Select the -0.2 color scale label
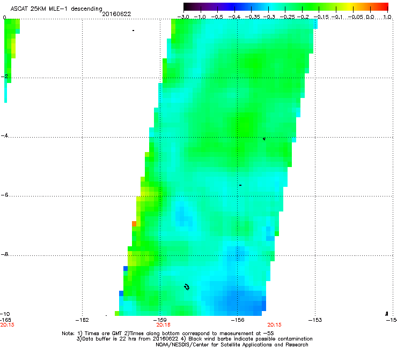The height and width of the screenshot is (348, 397). point(303,17)
